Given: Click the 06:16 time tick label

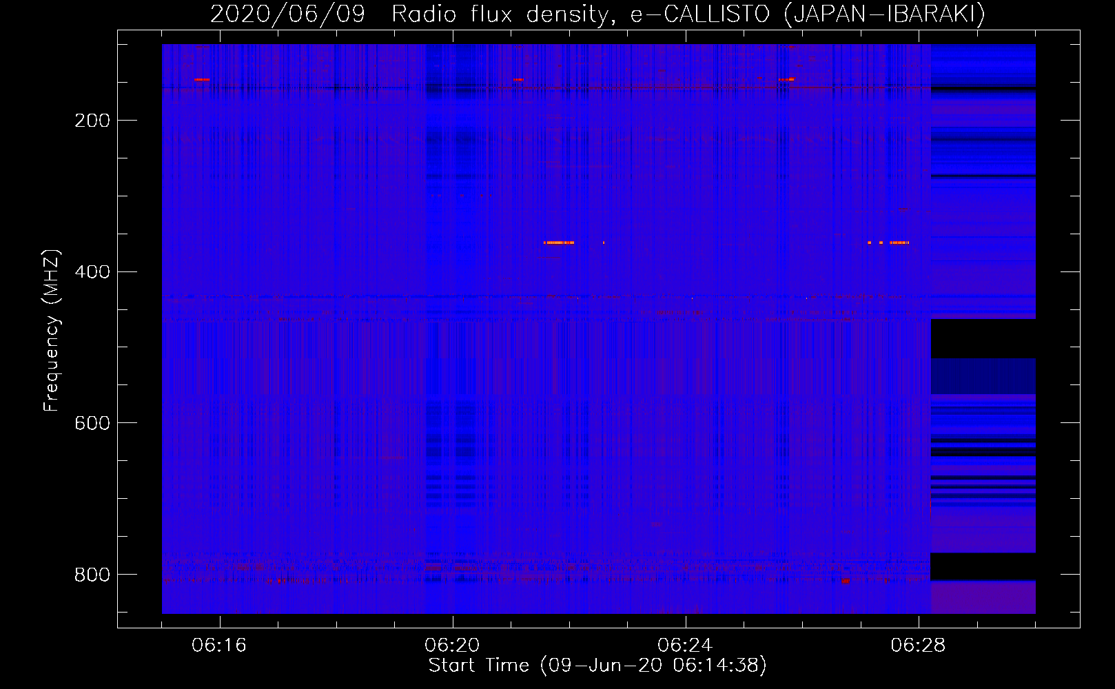Looking at the screenshot, I should [x=219, y=646].
